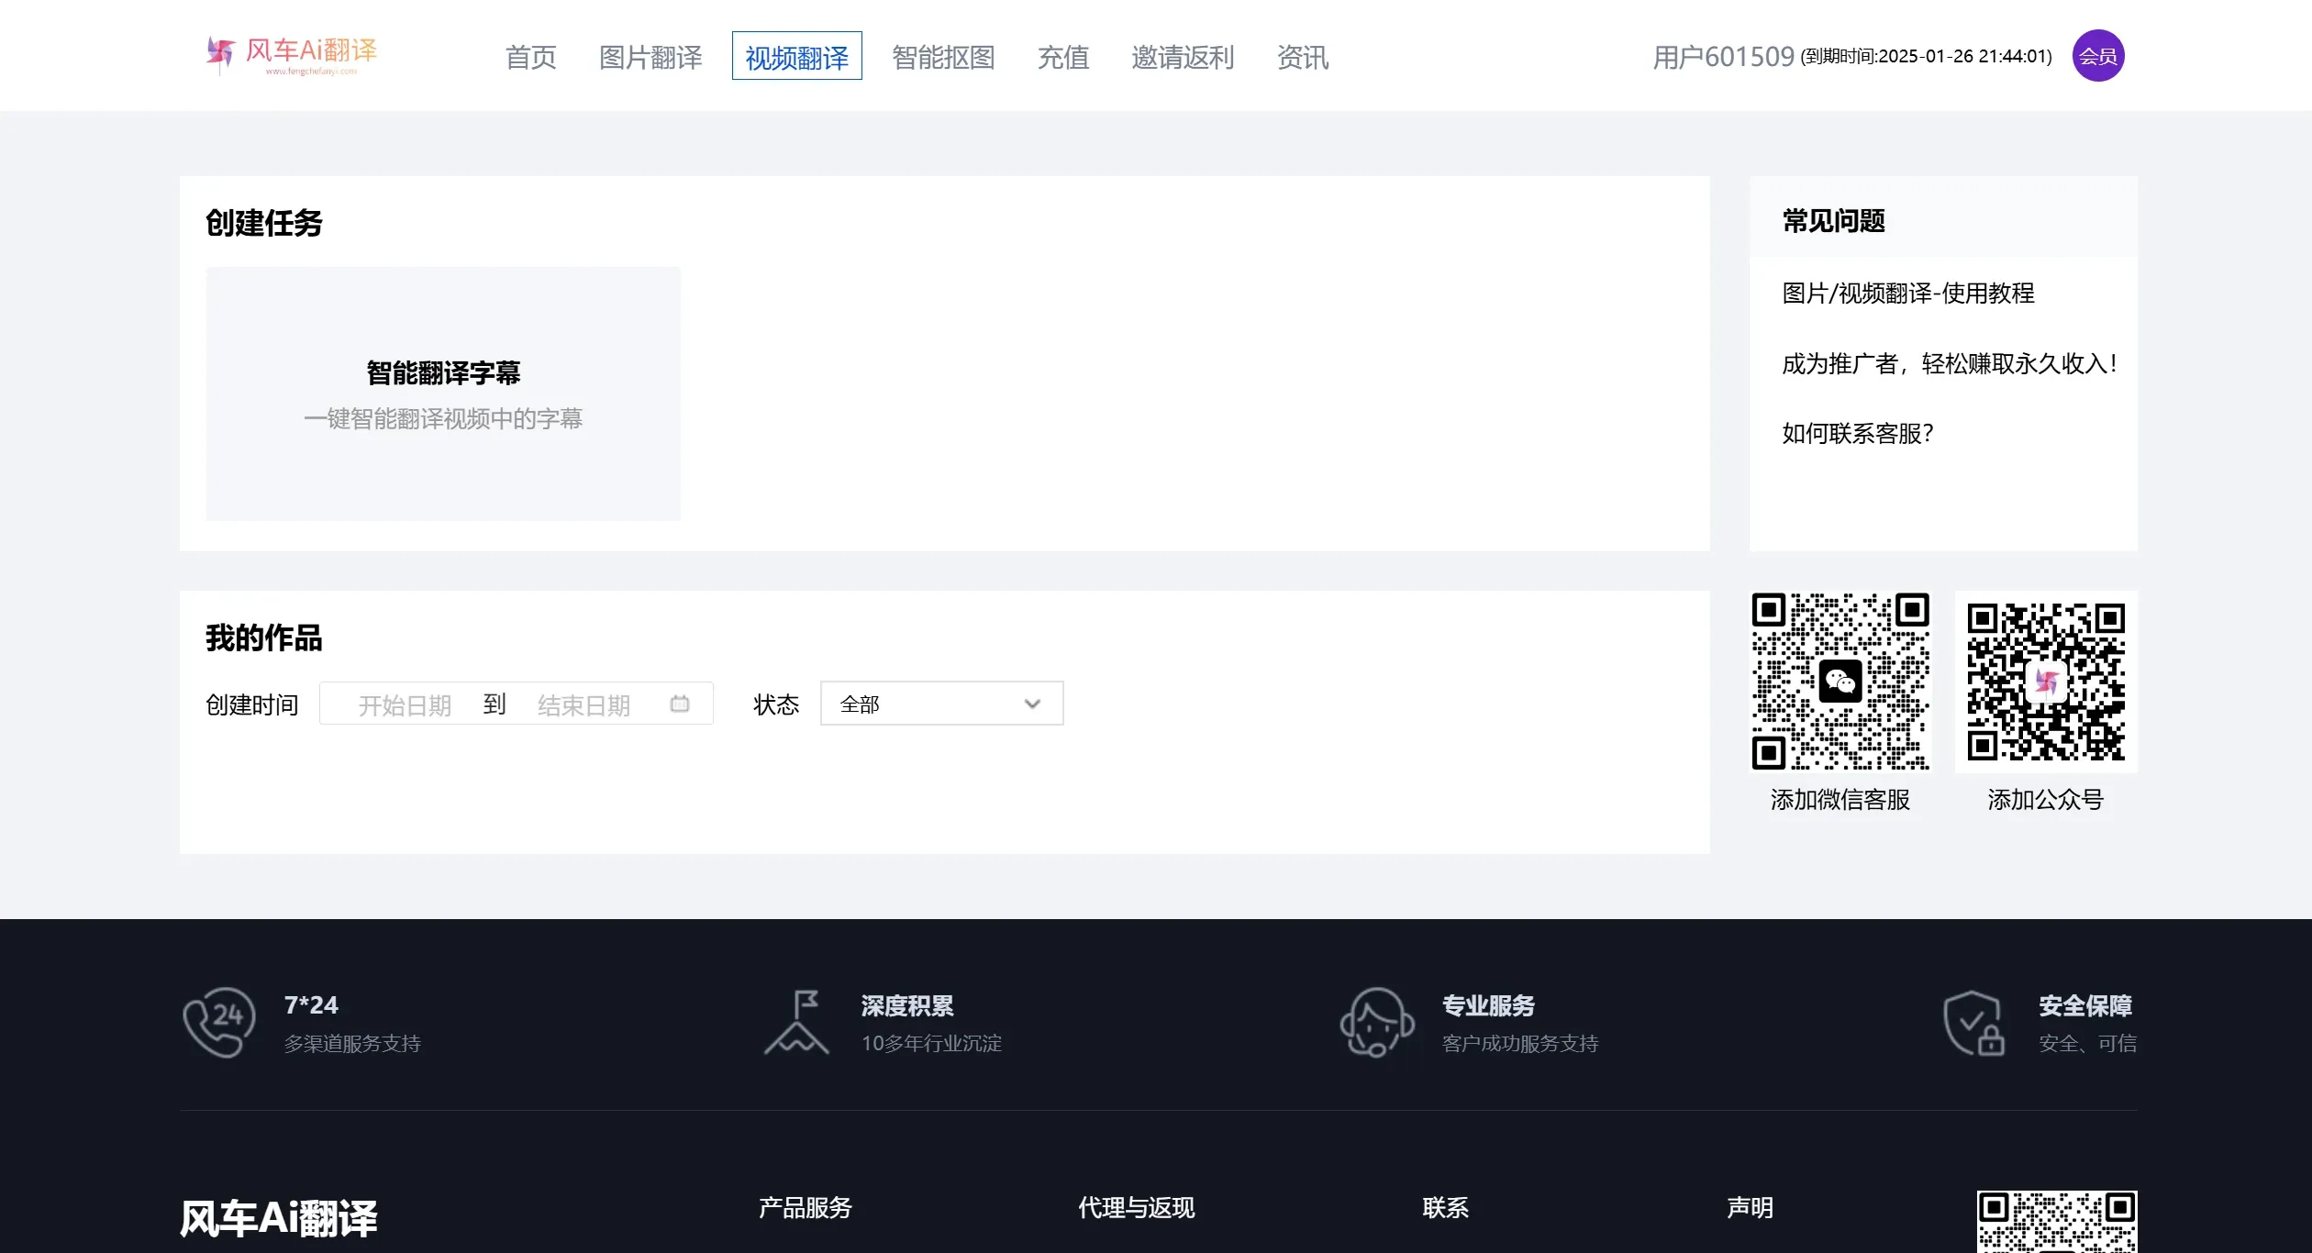Click the 添加微信客服 QR code
This screenshot has height=1253, width=2312.
point(1840,681)
